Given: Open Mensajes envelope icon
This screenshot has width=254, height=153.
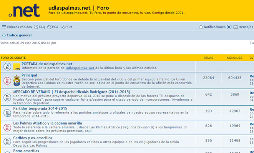Looking at the screenshot, I should 236,27.
